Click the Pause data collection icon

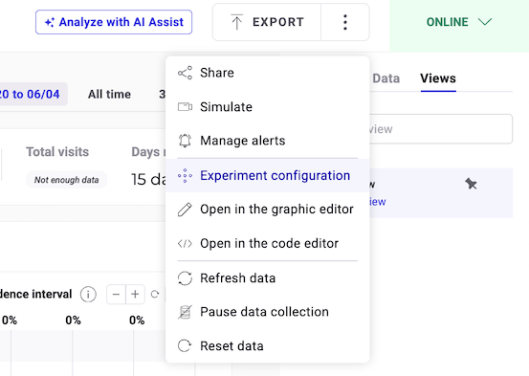[185, 312]
